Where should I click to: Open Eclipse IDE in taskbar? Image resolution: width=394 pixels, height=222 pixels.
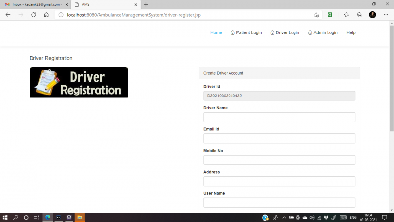69,217
